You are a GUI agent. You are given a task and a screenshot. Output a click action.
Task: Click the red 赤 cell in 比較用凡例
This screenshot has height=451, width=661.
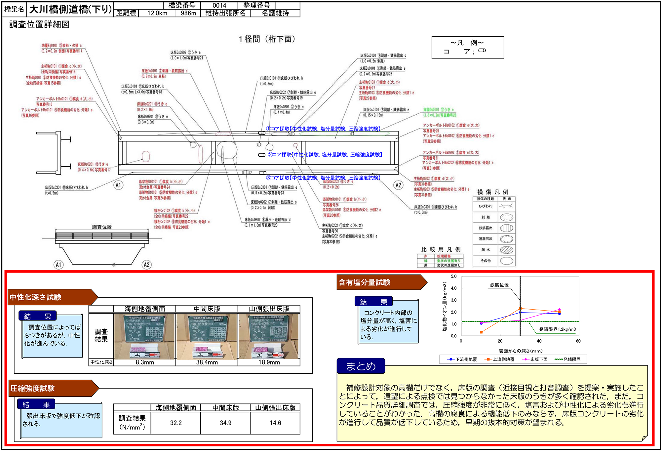[426, 256]
